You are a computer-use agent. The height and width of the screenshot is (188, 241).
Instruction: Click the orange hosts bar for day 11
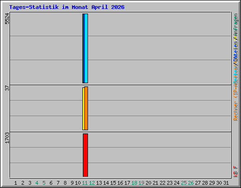86,108
